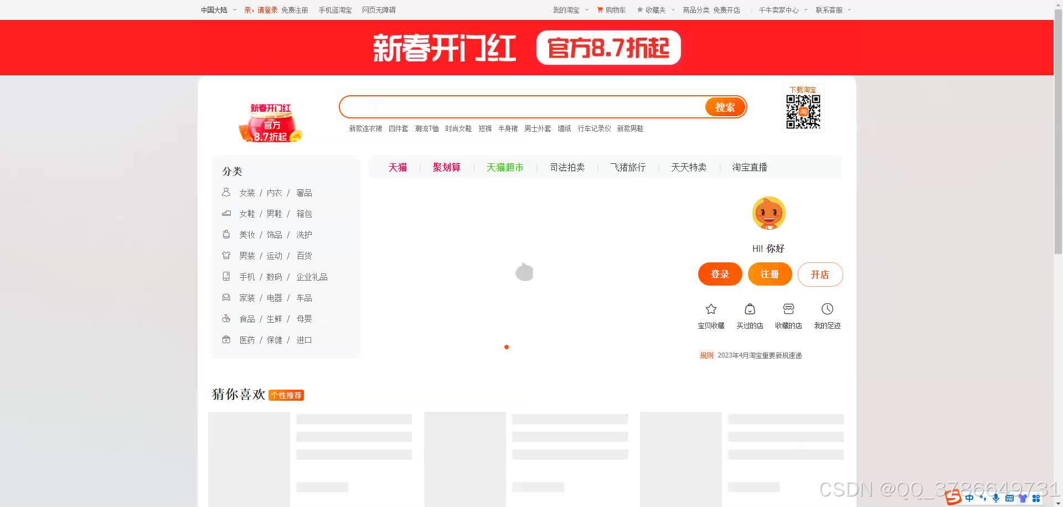Click the orange Taobao mascot avatar
Screen dimensions: 1063x507
(x=768, y=213)
